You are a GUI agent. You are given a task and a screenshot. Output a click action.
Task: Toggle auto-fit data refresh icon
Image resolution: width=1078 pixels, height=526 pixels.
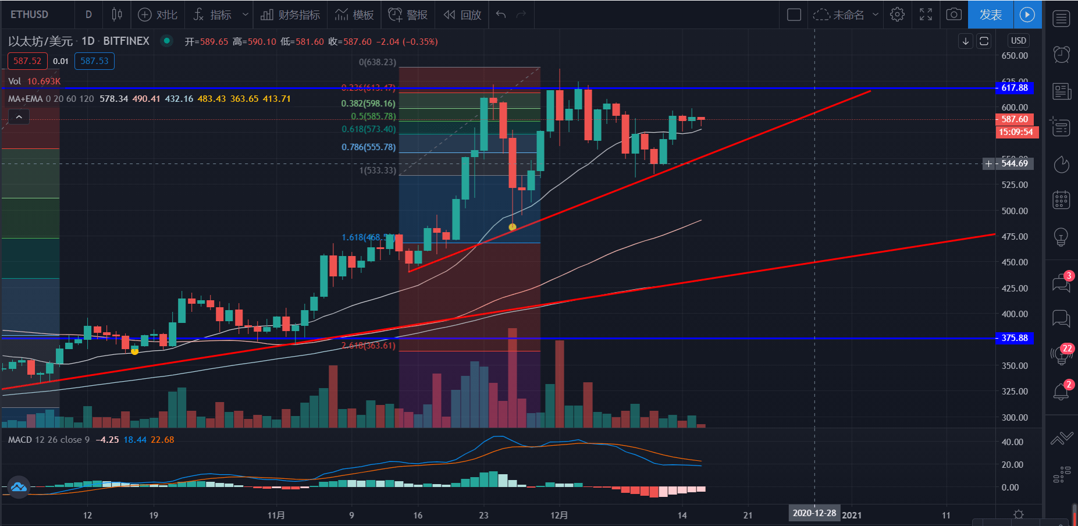click(984, 41)
